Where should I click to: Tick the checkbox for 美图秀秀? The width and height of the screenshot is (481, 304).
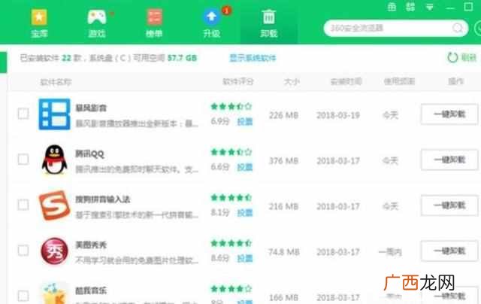point(23,251)
